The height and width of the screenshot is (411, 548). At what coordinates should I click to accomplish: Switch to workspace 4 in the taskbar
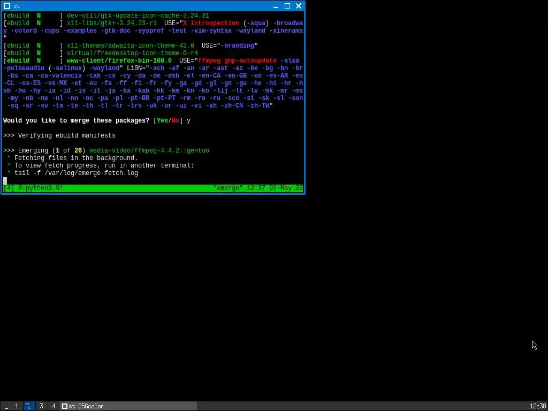coord(54,406)
